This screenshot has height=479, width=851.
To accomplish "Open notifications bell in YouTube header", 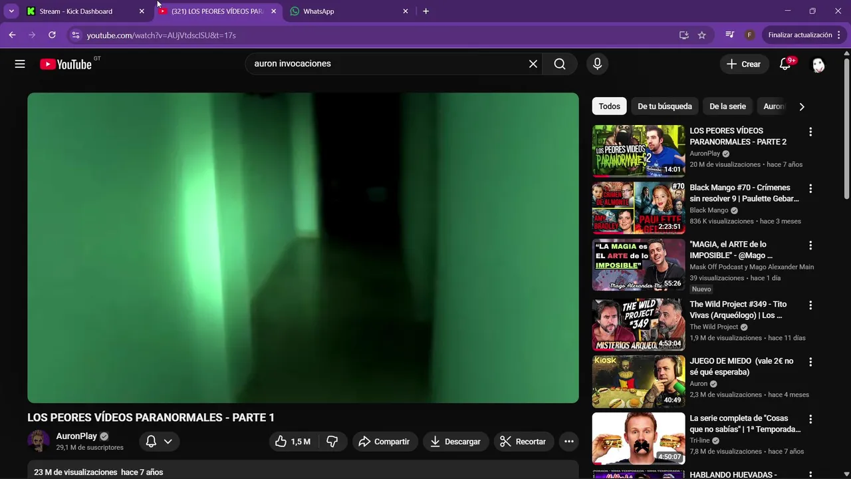I will [x=785, y=64].
